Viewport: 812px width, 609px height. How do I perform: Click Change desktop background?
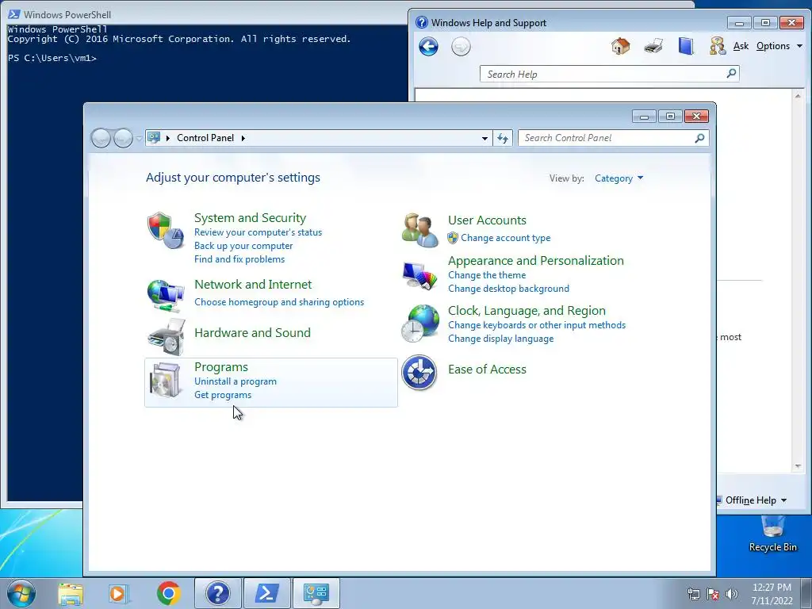tap(508, 289)
